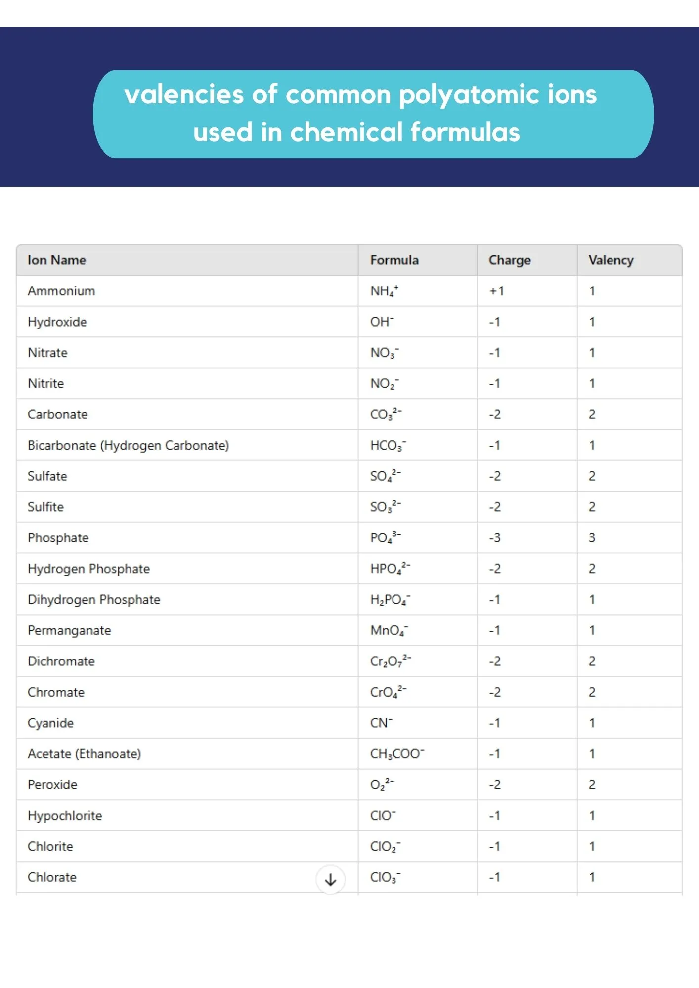Click the Hydrogen Phosphate row name
Viewport: 699px width, 988px height.
point(88,569)
